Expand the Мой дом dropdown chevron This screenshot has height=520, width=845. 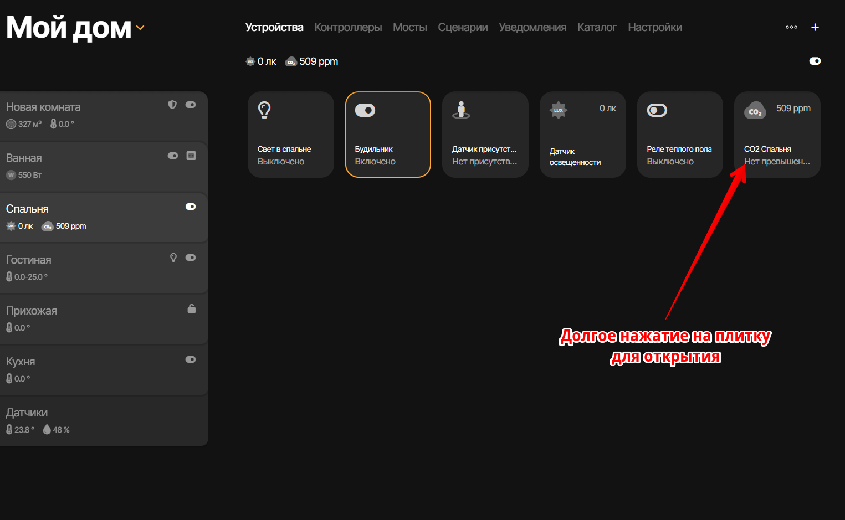(140, 28)
